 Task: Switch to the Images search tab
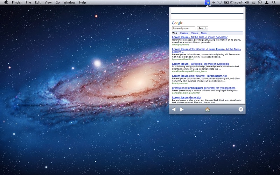coord(184,33)
